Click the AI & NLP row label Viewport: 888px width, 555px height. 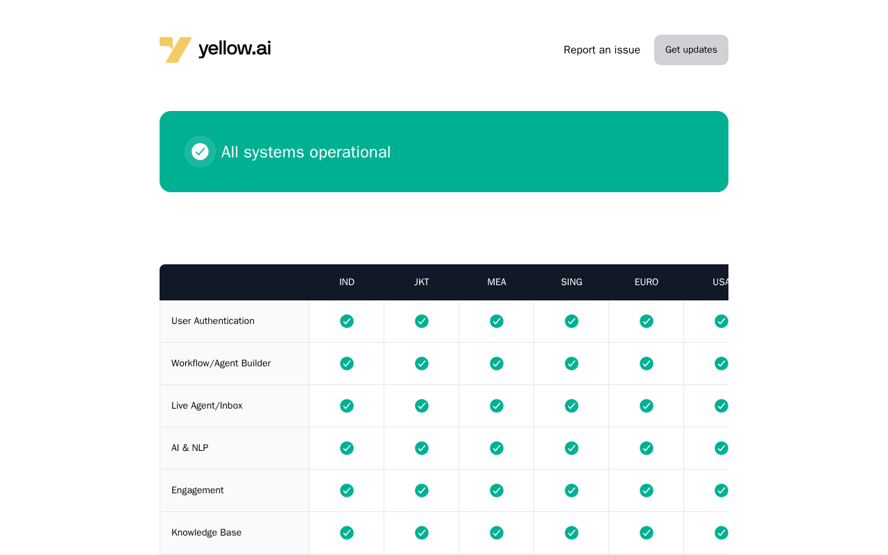coord(190,448)
